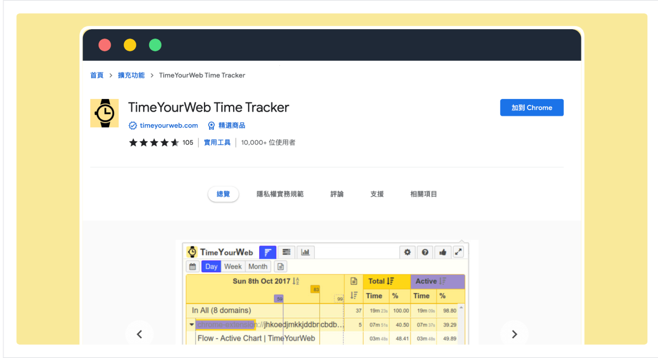Open the TimeYourWeb help icon
Viewport: 658px width, 358px height.
(425, 252)
